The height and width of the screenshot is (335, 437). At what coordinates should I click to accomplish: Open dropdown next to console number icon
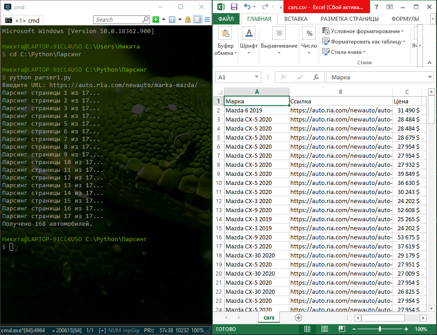point(180,19)
